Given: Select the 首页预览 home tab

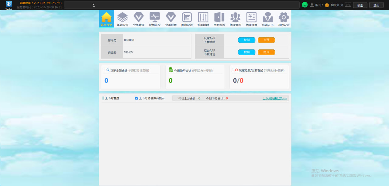Looking at the screenshot, I should pyautogui.click(x=106, y=19).
